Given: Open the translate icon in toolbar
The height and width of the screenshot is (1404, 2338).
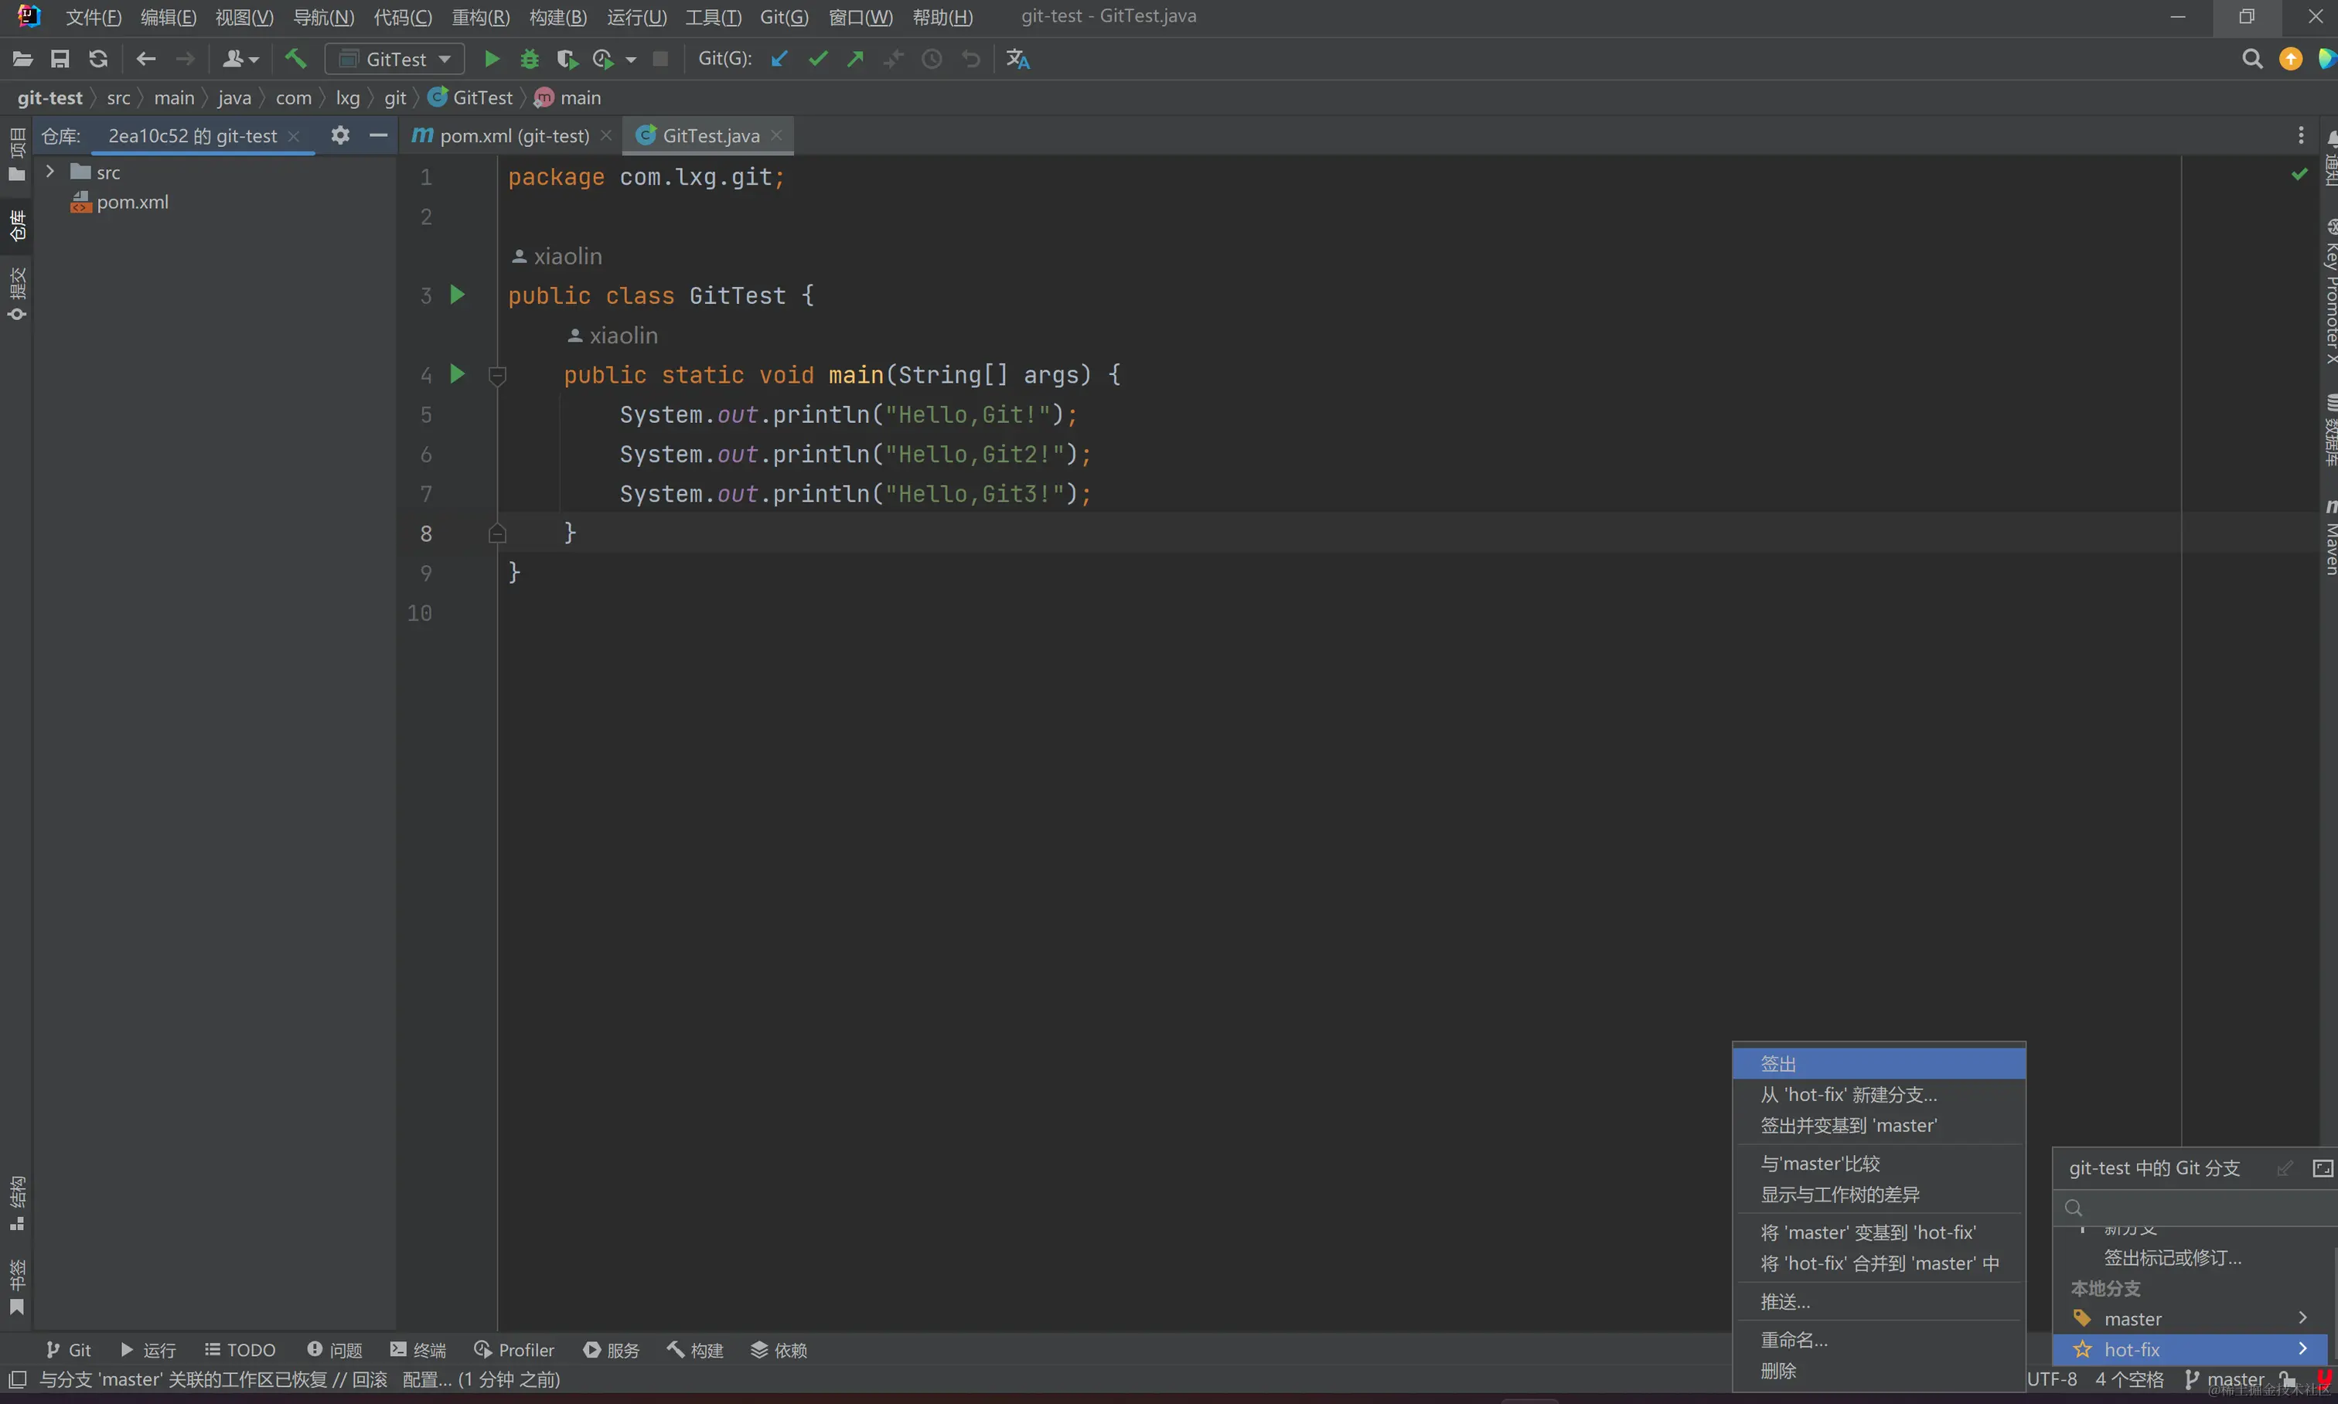Looking at the screenshot, I should coord(1017,59).
